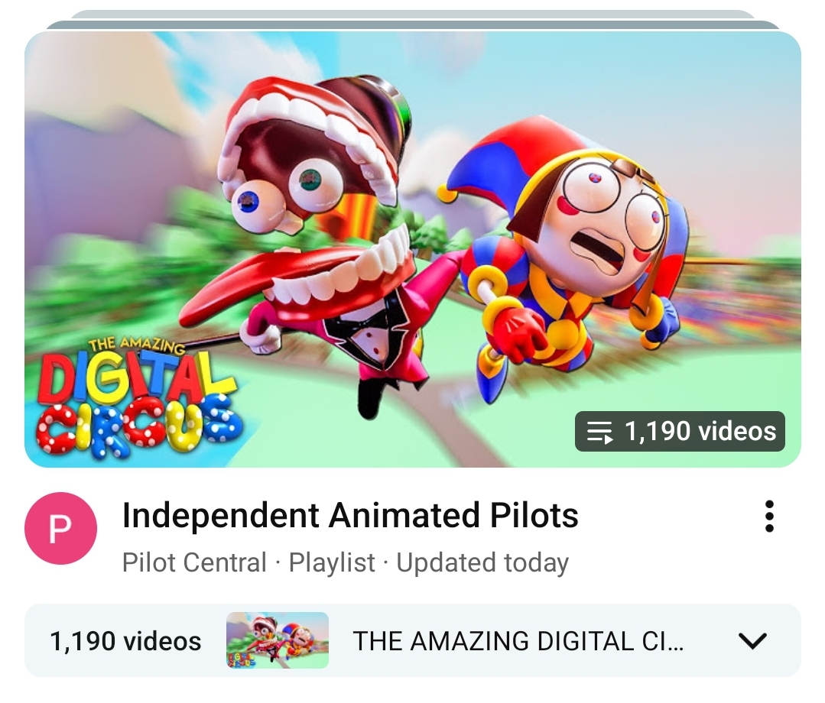Open THE AMAZING DIGITAL CI... video title

[518, 641]
